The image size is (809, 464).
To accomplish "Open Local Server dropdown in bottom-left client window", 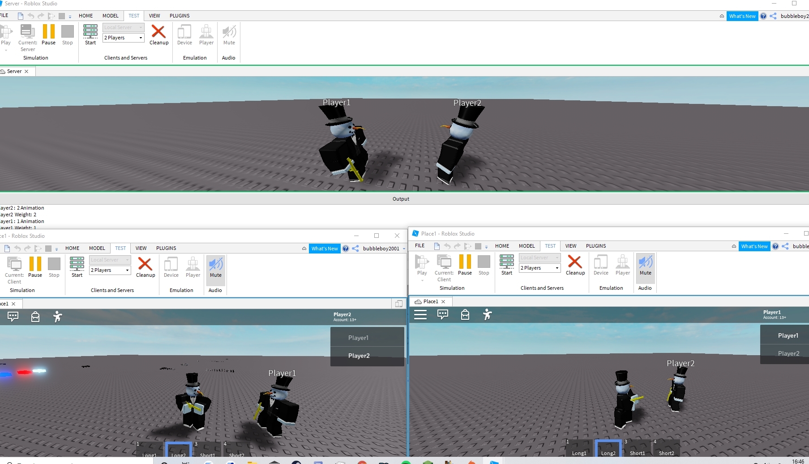I will [110, 260].
